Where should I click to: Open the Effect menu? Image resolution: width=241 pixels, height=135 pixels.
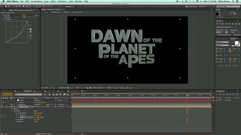click(x=53, y=1)
